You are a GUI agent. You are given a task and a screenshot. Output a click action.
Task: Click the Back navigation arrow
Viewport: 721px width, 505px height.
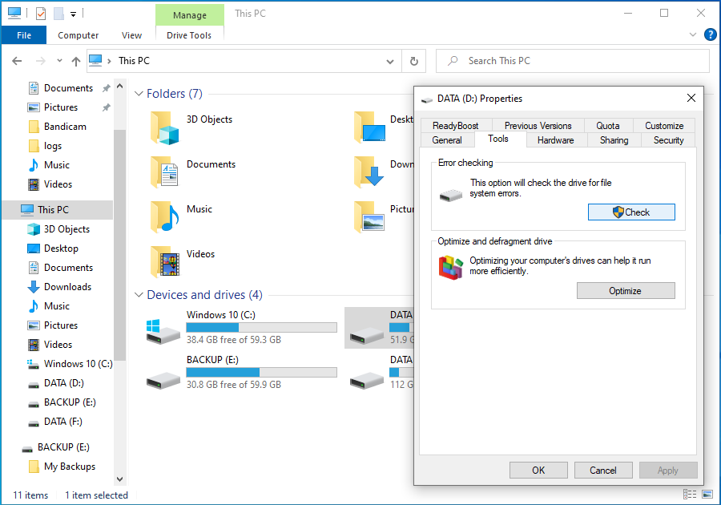(x=18, y=61)
